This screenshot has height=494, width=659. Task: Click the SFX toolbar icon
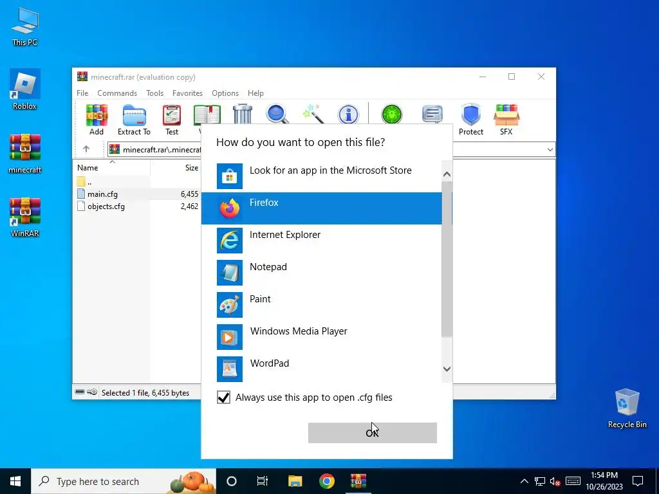(506, 120)
